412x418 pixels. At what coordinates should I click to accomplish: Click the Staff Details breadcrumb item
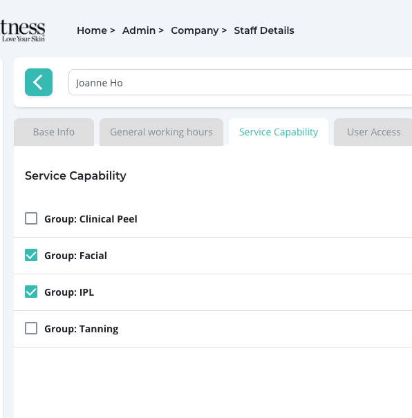[x=264, y=30]
